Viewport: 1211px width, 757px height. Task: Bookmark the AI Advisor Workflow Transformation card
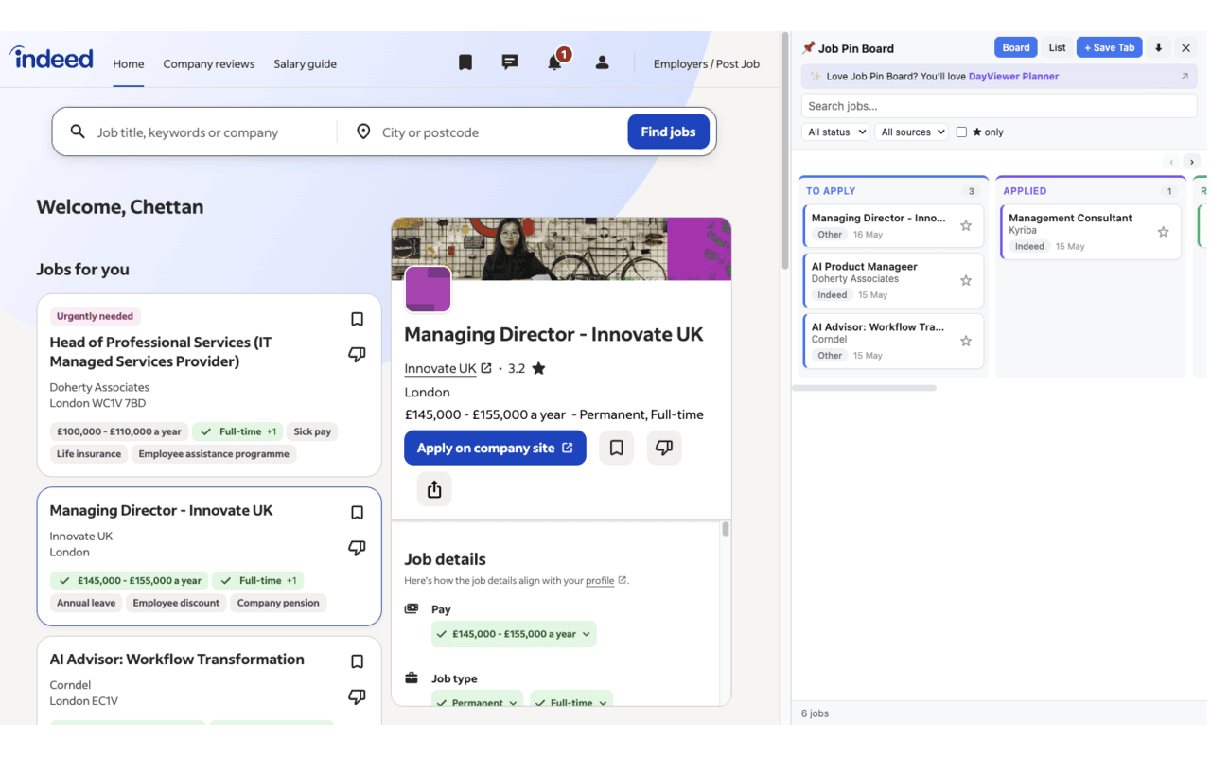[x=357, y=662]
